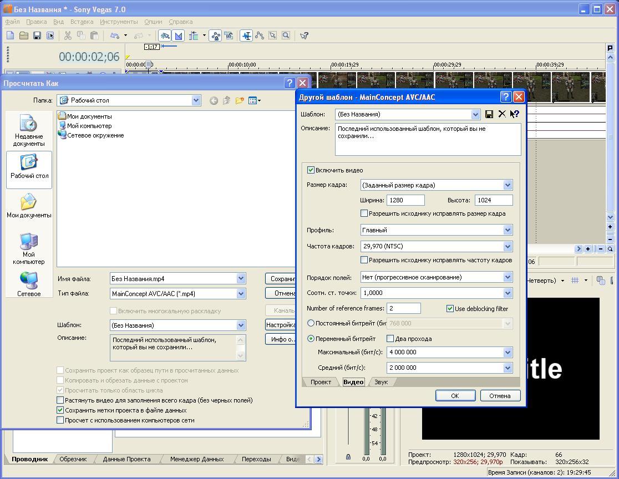The width and height of the screenshot is (619, 479).
Task: Toggle 'Use deblocking filter' checkbox
Action: pos(450,309)
